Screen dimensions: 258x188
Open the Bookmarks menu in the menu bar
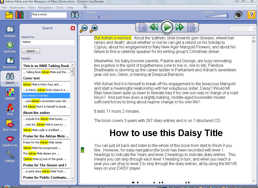[x=17, y=8]
